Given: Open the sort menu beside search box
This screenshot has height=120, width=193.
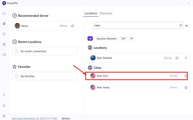Looking at the screenshot, I should (187, 26).
